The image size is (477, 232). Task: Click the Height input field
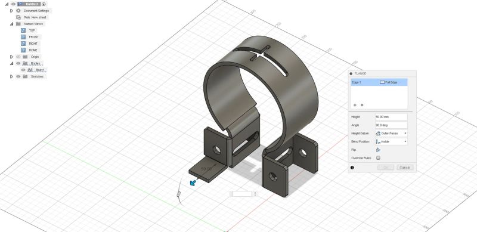(391, 117)
